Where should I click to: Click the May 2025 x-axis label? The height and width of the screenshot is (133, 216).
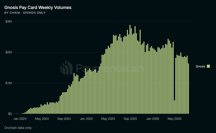pyautogui.click(x=108, y=119)
